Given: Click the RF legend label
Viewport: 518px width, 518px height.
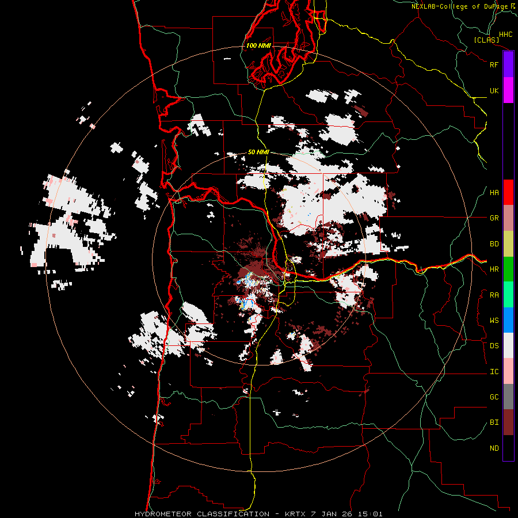Looking at the screenshot, I should (x=494, y=64).
